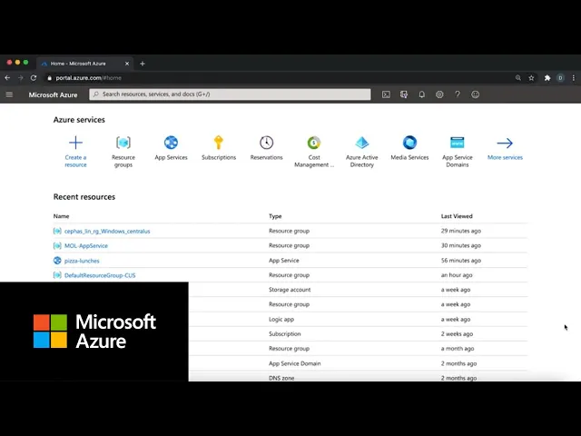Open the notifications bell
581x436 pixels.
421,94
